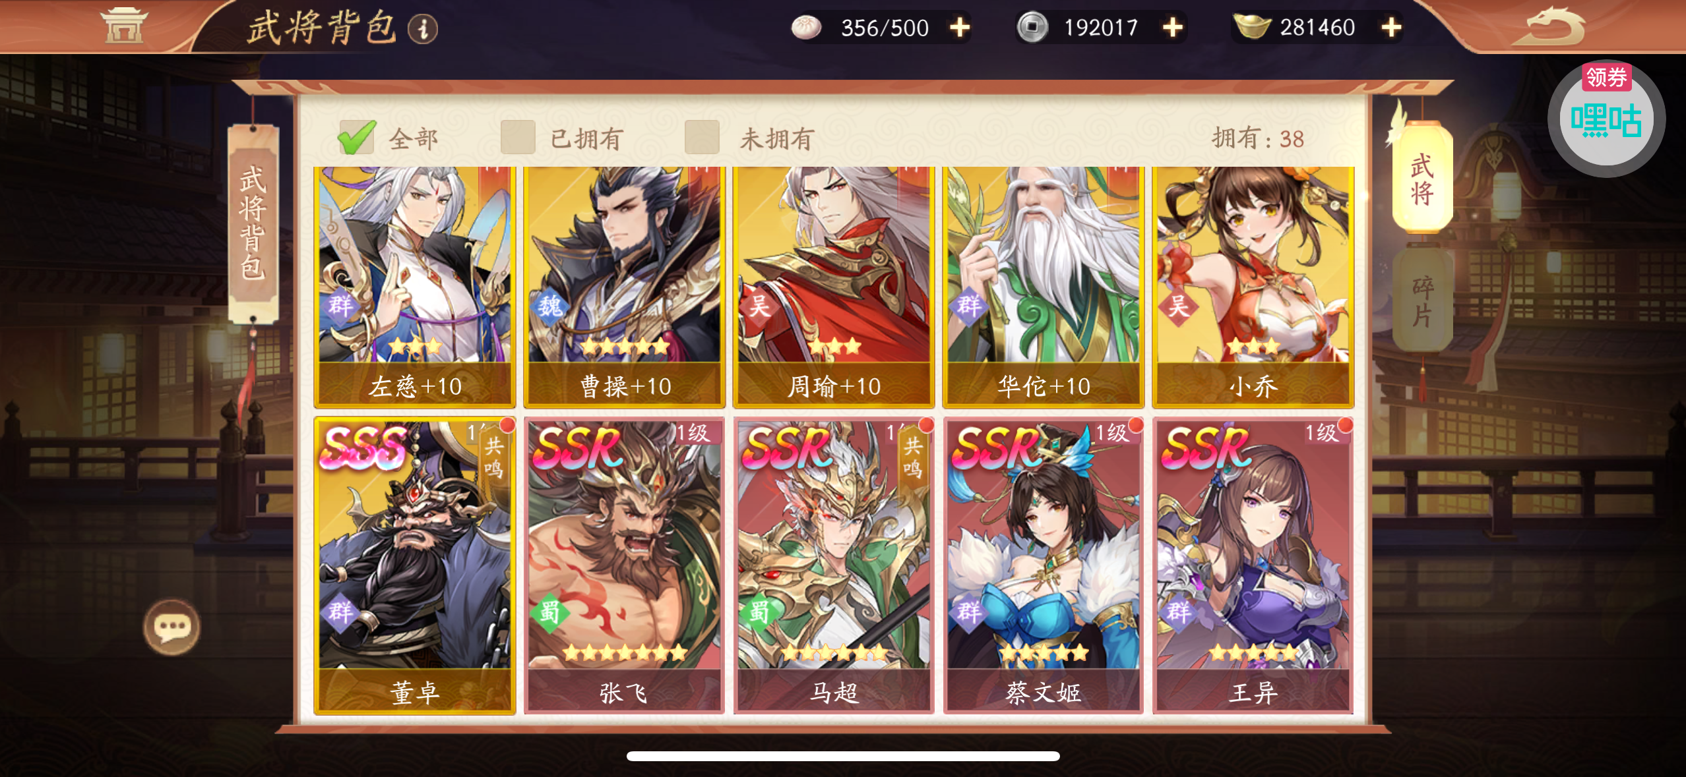Screen dimensions: 1686x777
Task: Add coins via plus next to 192017
Action: pos(1172,28)
